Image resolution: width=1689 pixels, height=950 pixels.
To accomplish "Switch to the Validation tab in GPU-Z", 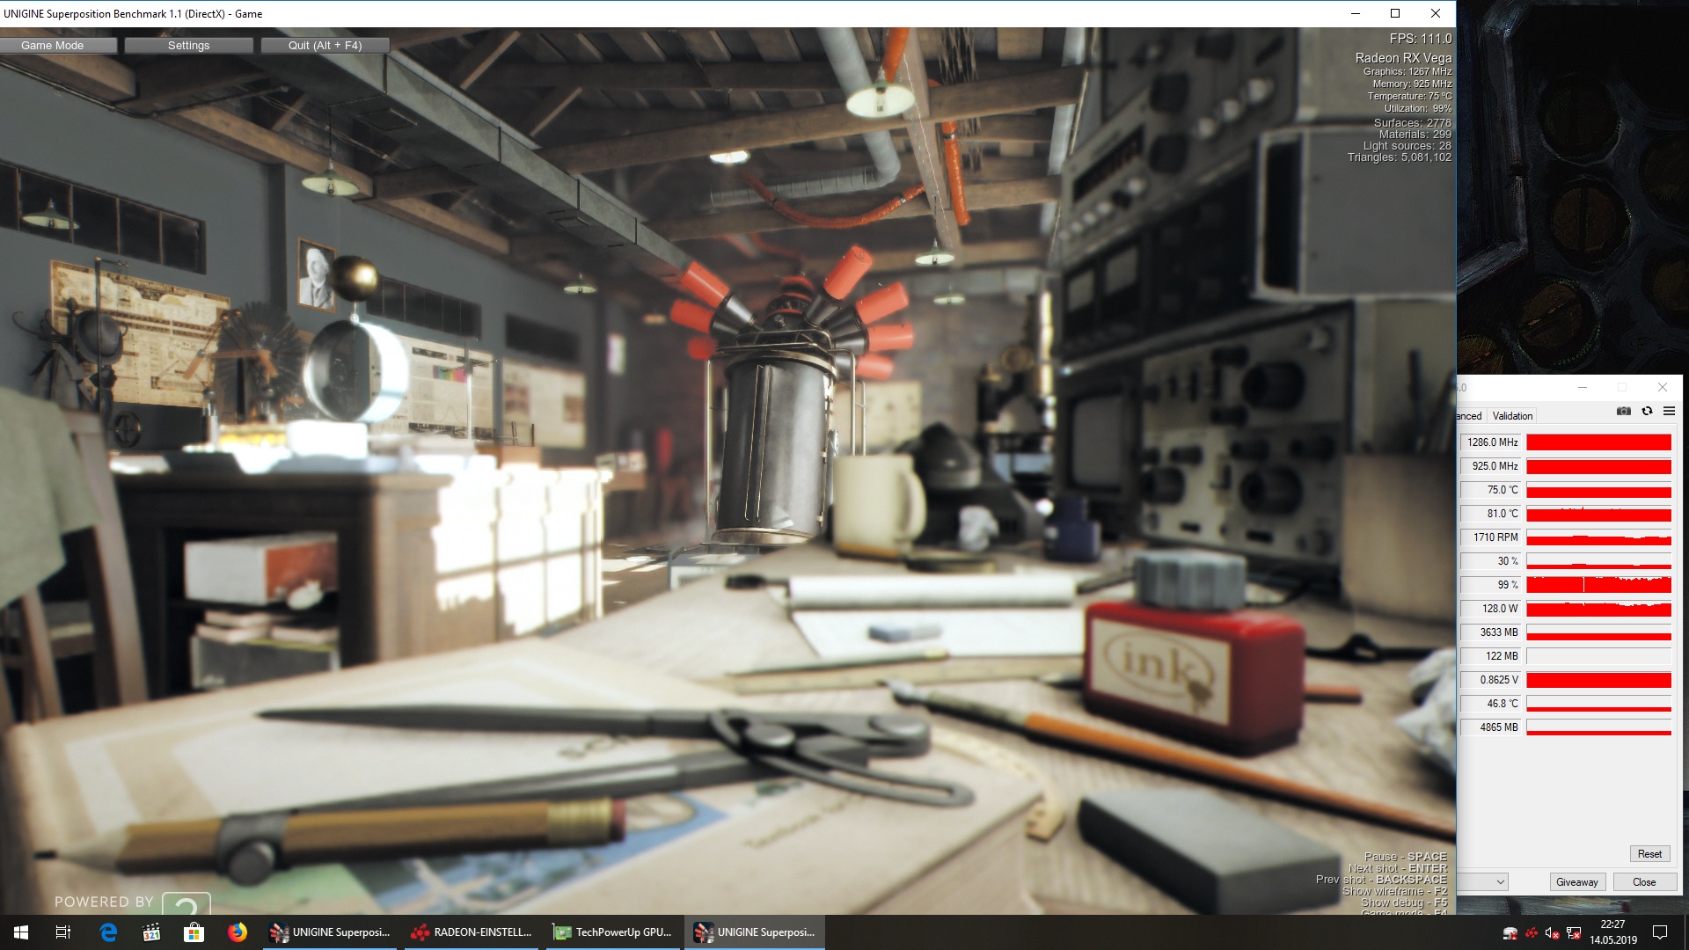I will click(1512, 416).
